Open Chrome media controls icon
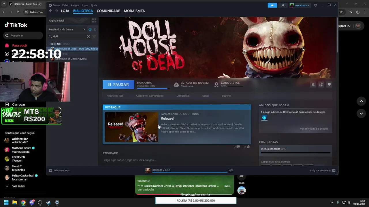369x207 pixels. click(x=351, y=12)
